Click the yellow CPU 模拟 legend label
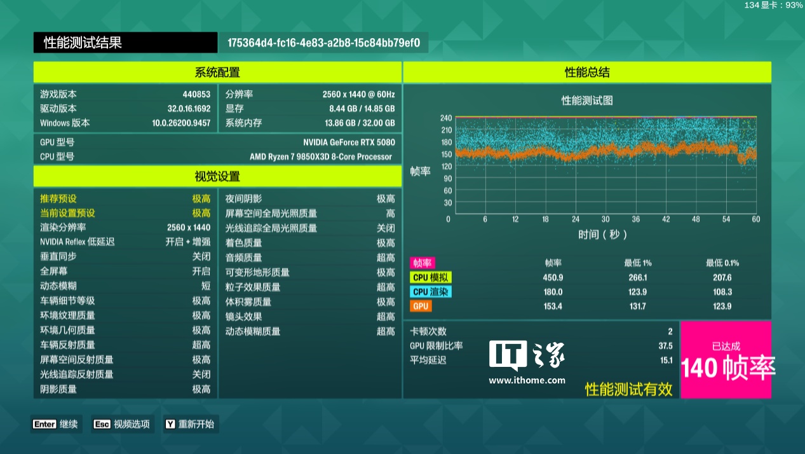The width and height of the screenshot is (805, 454). [x=431, y=277]
